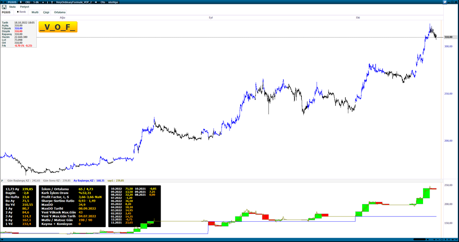Click the 310,00 price label on the axis

click(x=448, y=37)
